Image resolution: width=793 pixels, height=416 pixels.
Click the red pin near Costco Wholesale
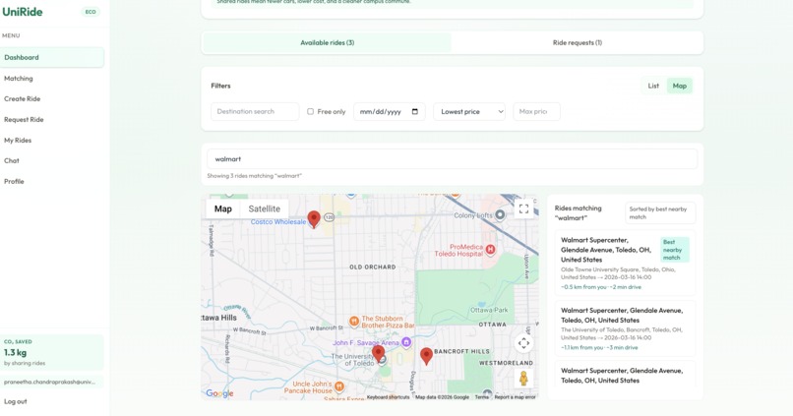point(314,219)
